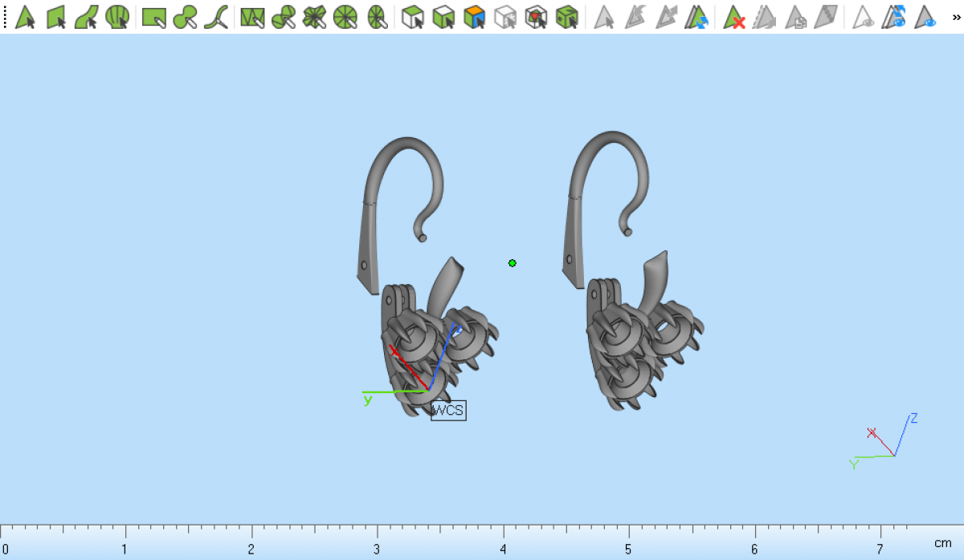Screen dimensions: 964x560
Task: Pick the star-shaped triangulated brush tool
Action: point(314,17)
